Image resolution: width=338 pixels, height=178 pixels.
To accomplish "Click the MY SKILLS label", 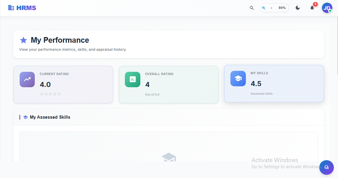I will (259, 73).
